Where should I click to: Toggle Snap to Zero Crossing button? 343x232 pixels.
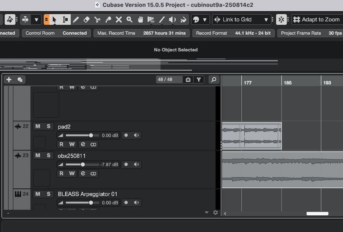[x=282, y=20]
